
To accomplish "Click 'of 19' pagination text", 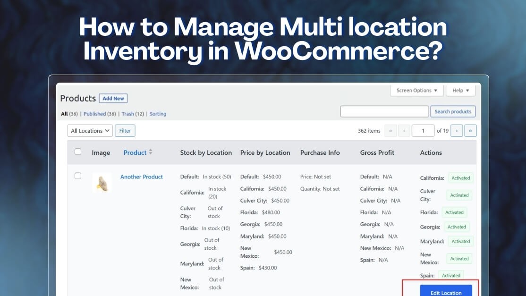I will 442,131.
